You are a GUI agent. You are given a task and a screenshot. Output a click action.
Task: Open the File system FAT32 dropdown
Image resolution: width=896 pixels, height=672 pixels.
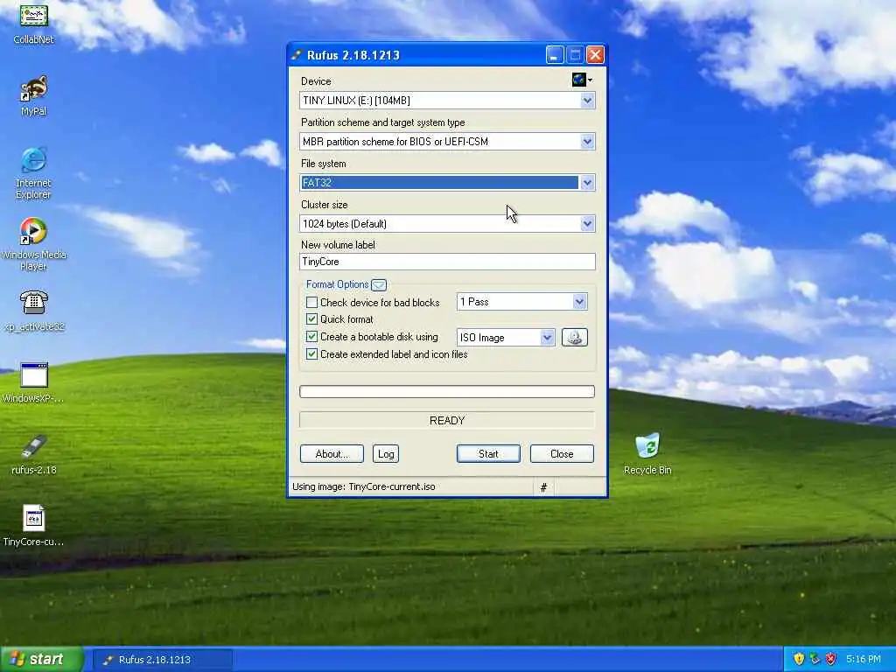coord(447,183)
